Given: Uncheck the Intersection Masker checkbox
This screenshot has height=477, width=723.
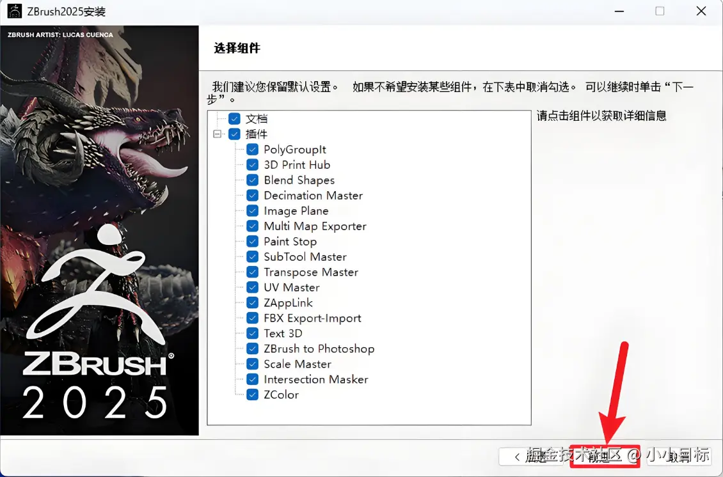Looking at the screenshot, I should [x=252, y=379].
